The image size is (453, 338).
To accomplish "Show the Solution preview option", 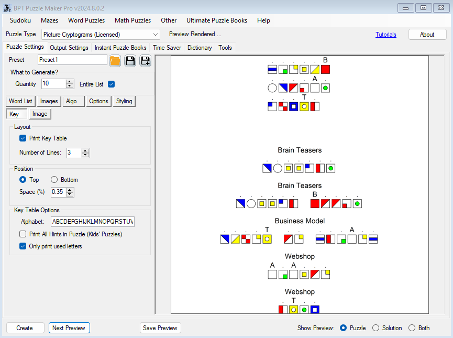I will pos(375,328).
